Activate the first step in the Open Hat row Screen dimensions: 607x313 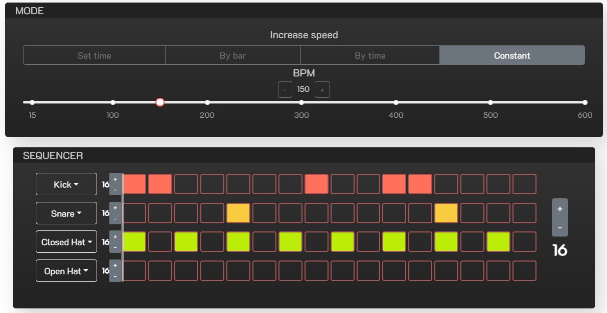point(134,271)
